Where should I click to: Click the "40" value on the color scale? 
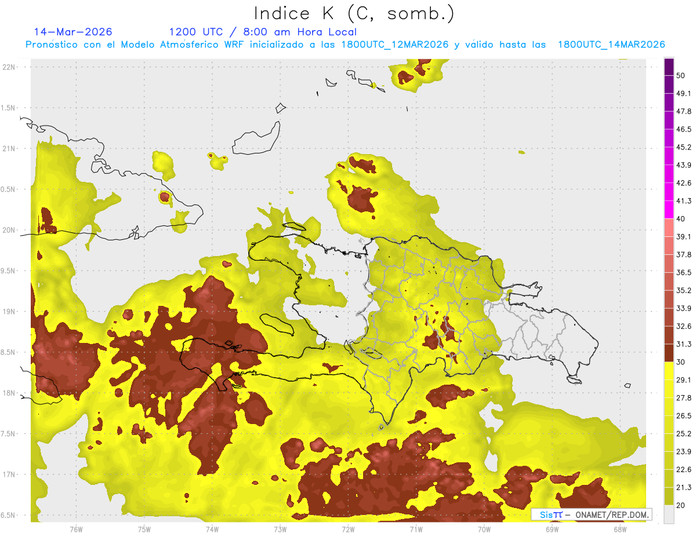point(681,219)
